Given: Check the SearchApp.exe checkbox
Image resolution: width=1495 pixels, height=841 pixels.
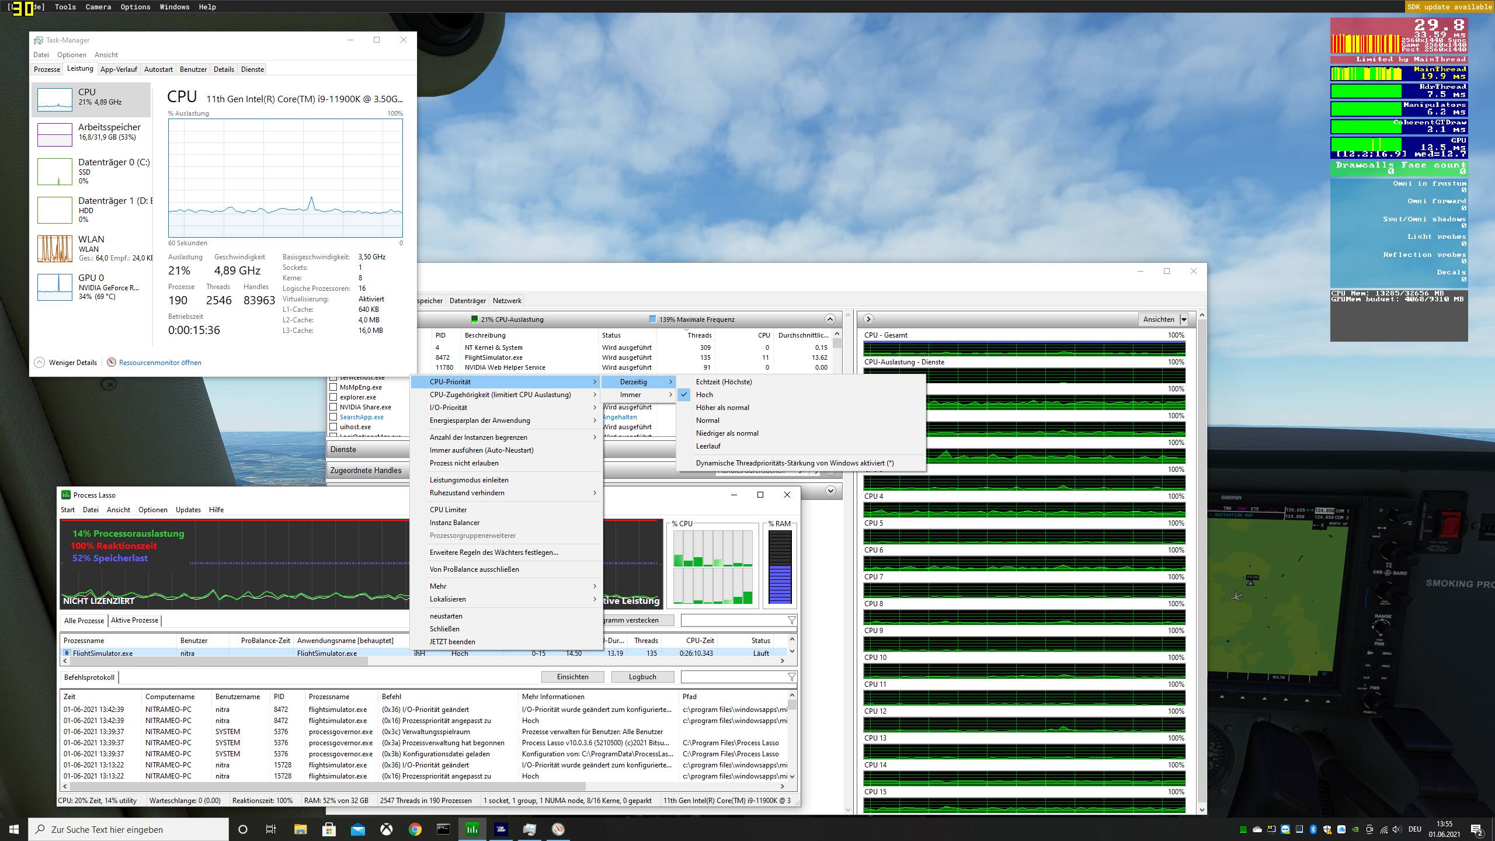Looking at the screenshot, I should click(333, 417).
